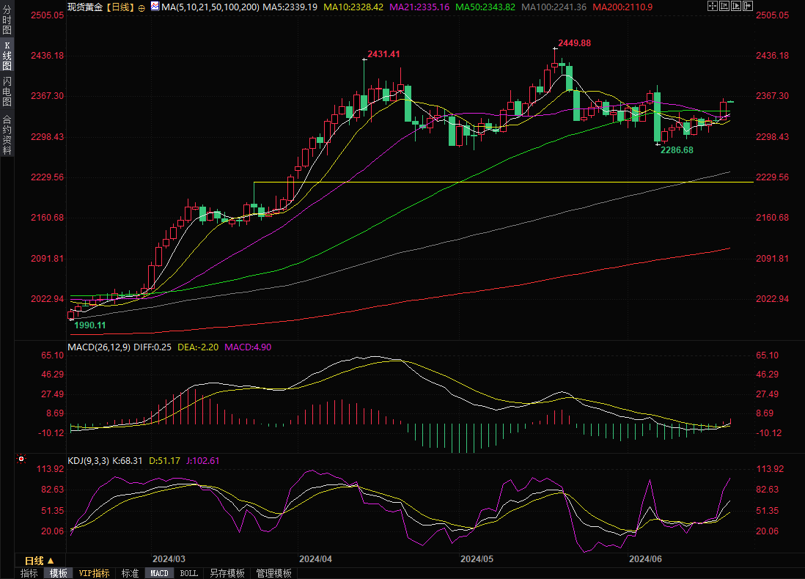Open 合约资料 contract info tab
The image size is (805, 579).
7,134
